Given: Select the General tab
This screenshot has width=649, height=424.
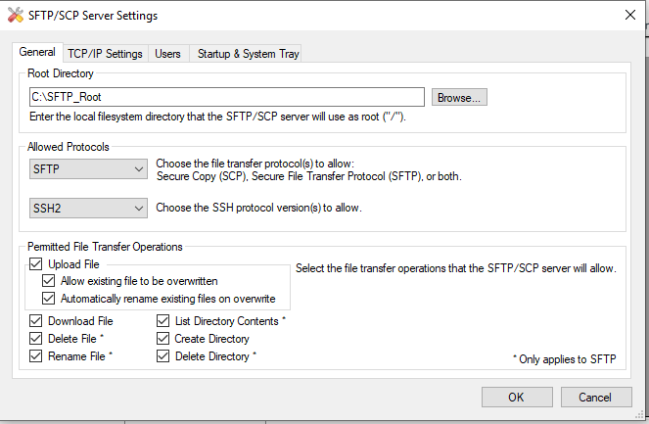Looking at the screenshot, I should click(37, 52).
